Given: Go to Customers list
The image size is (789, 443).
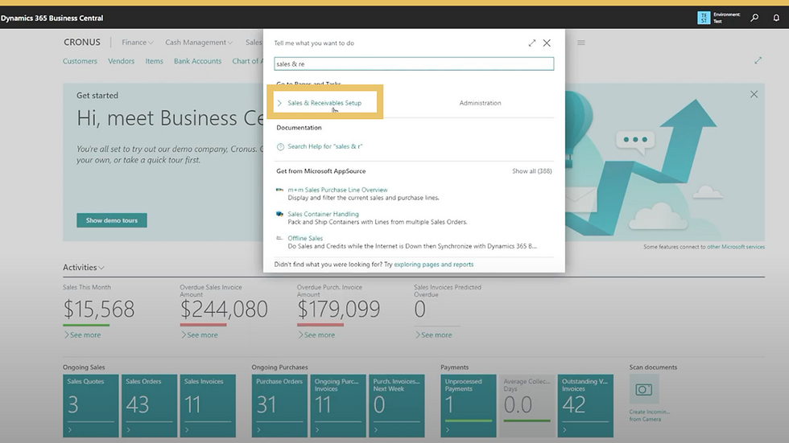Looking at the screenshot, I should tap(80, 61).
